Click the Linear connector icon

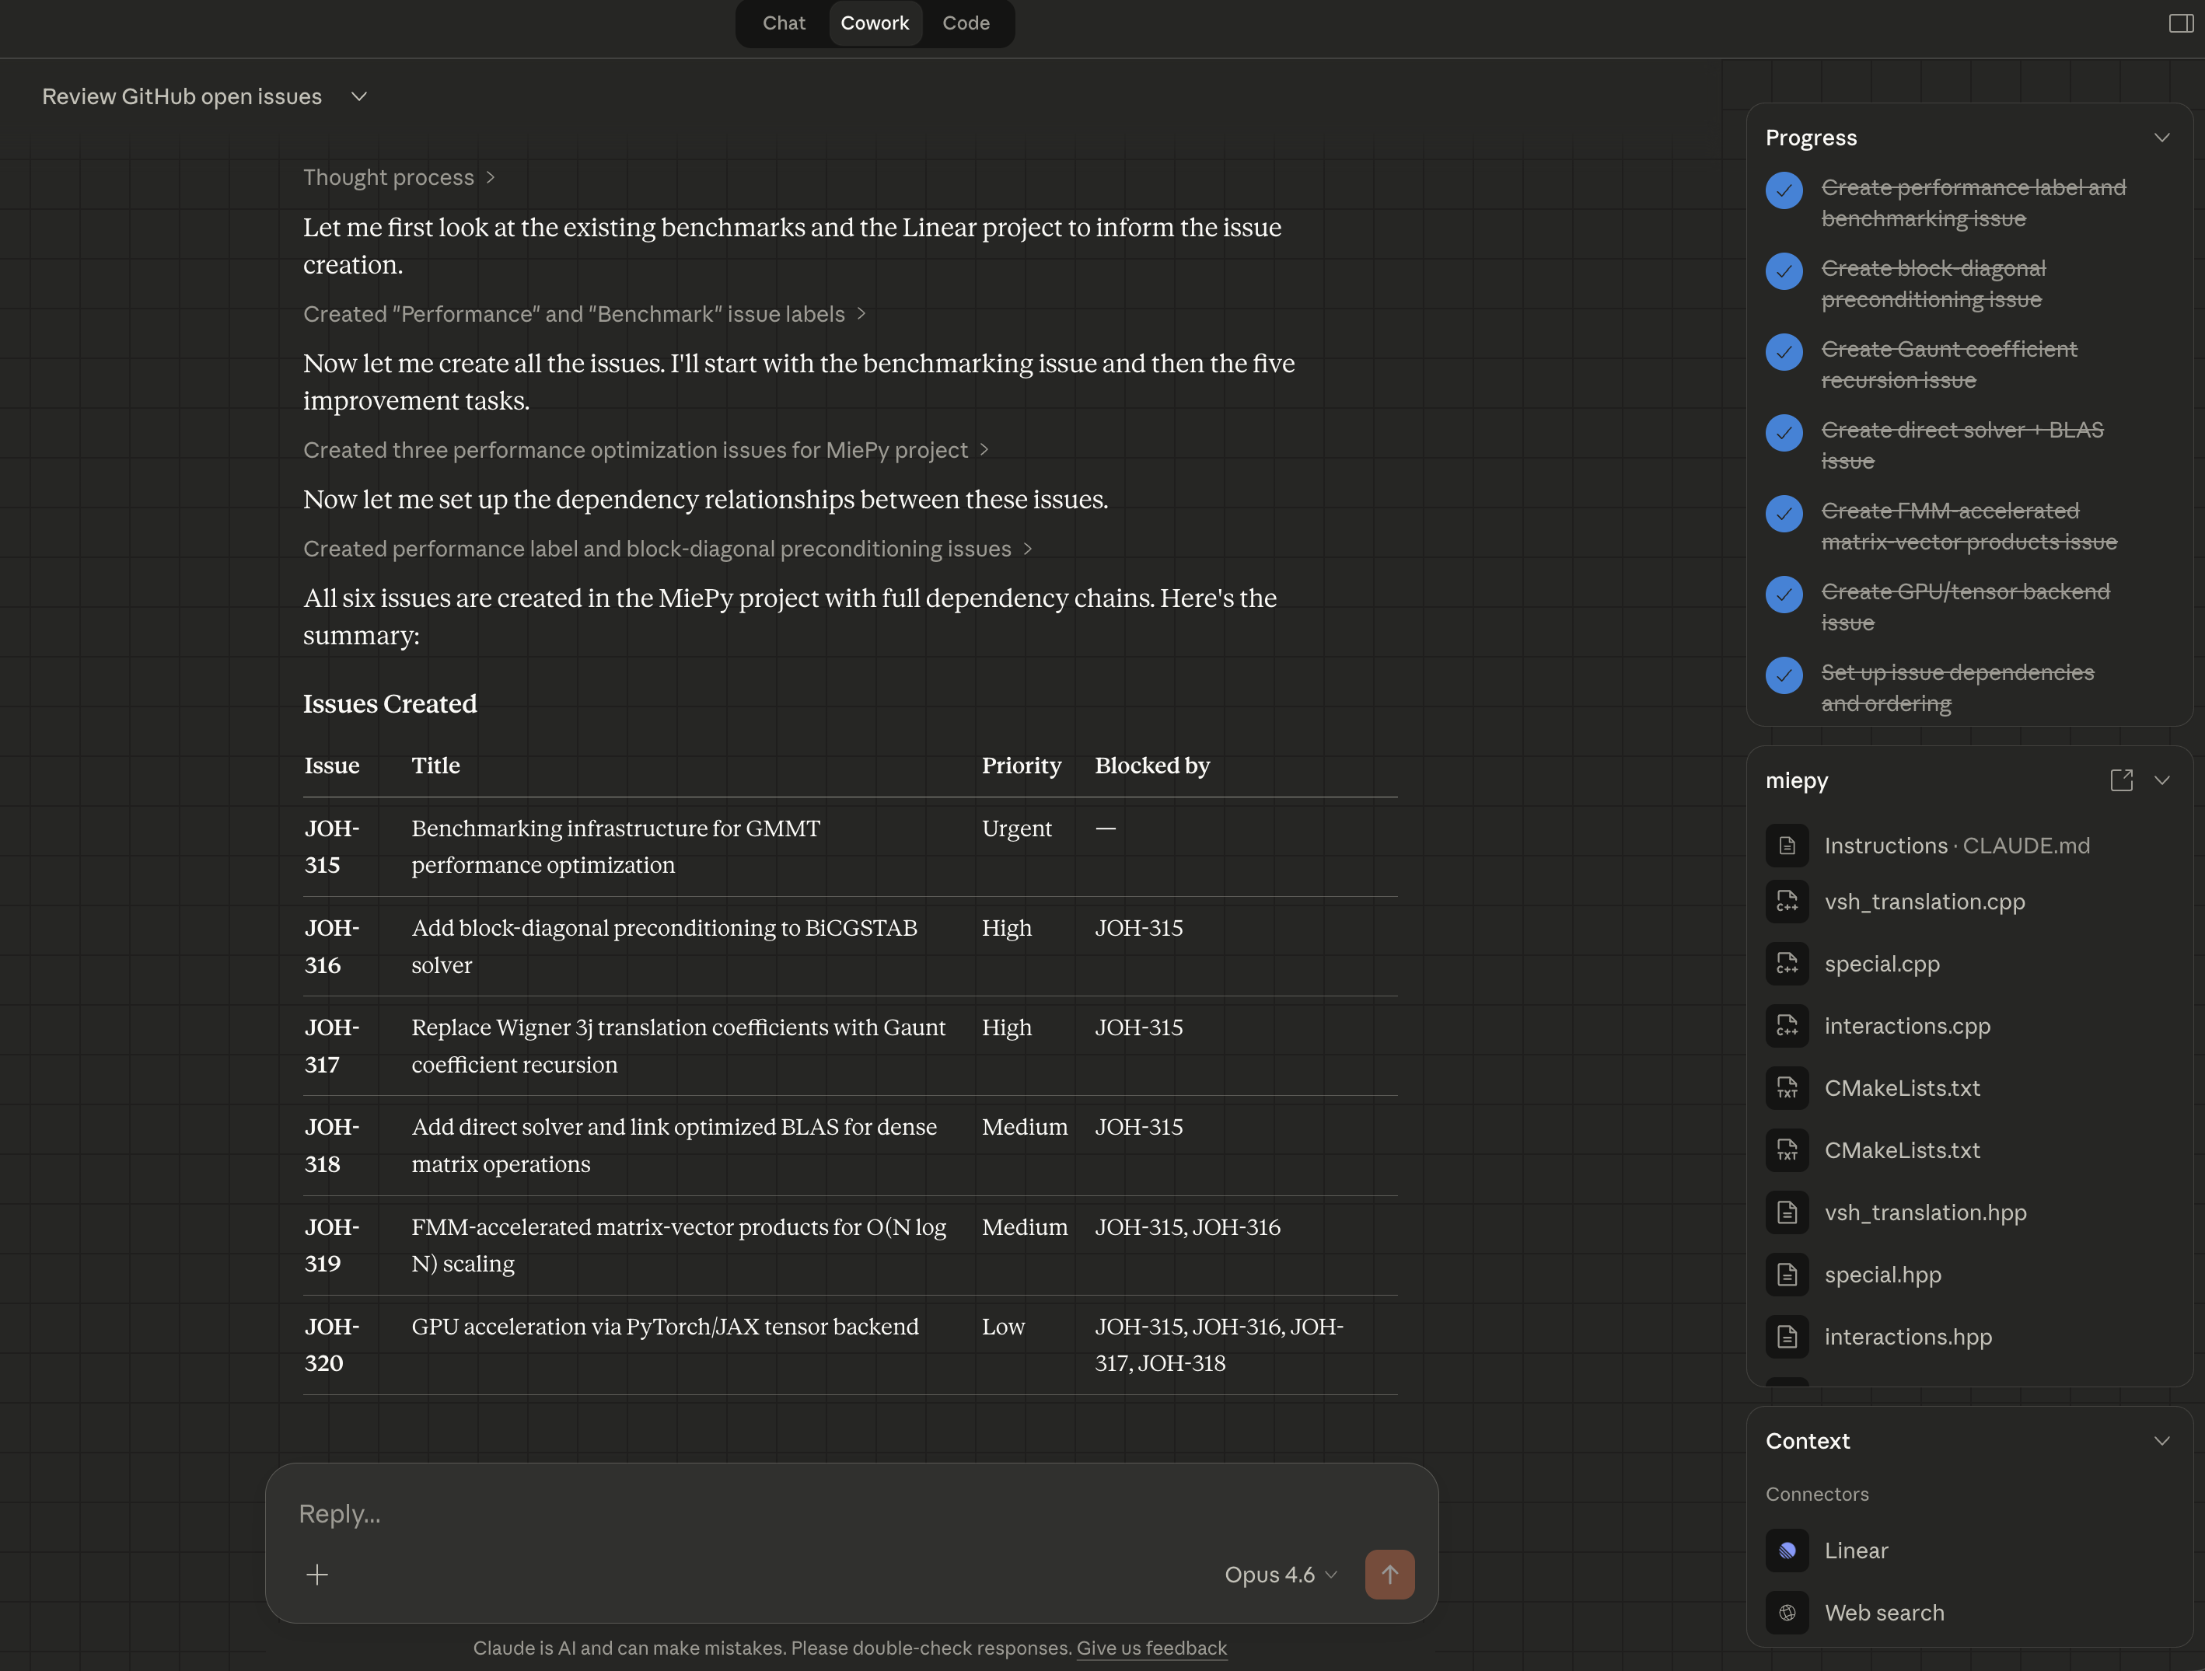[1787, 1551]
